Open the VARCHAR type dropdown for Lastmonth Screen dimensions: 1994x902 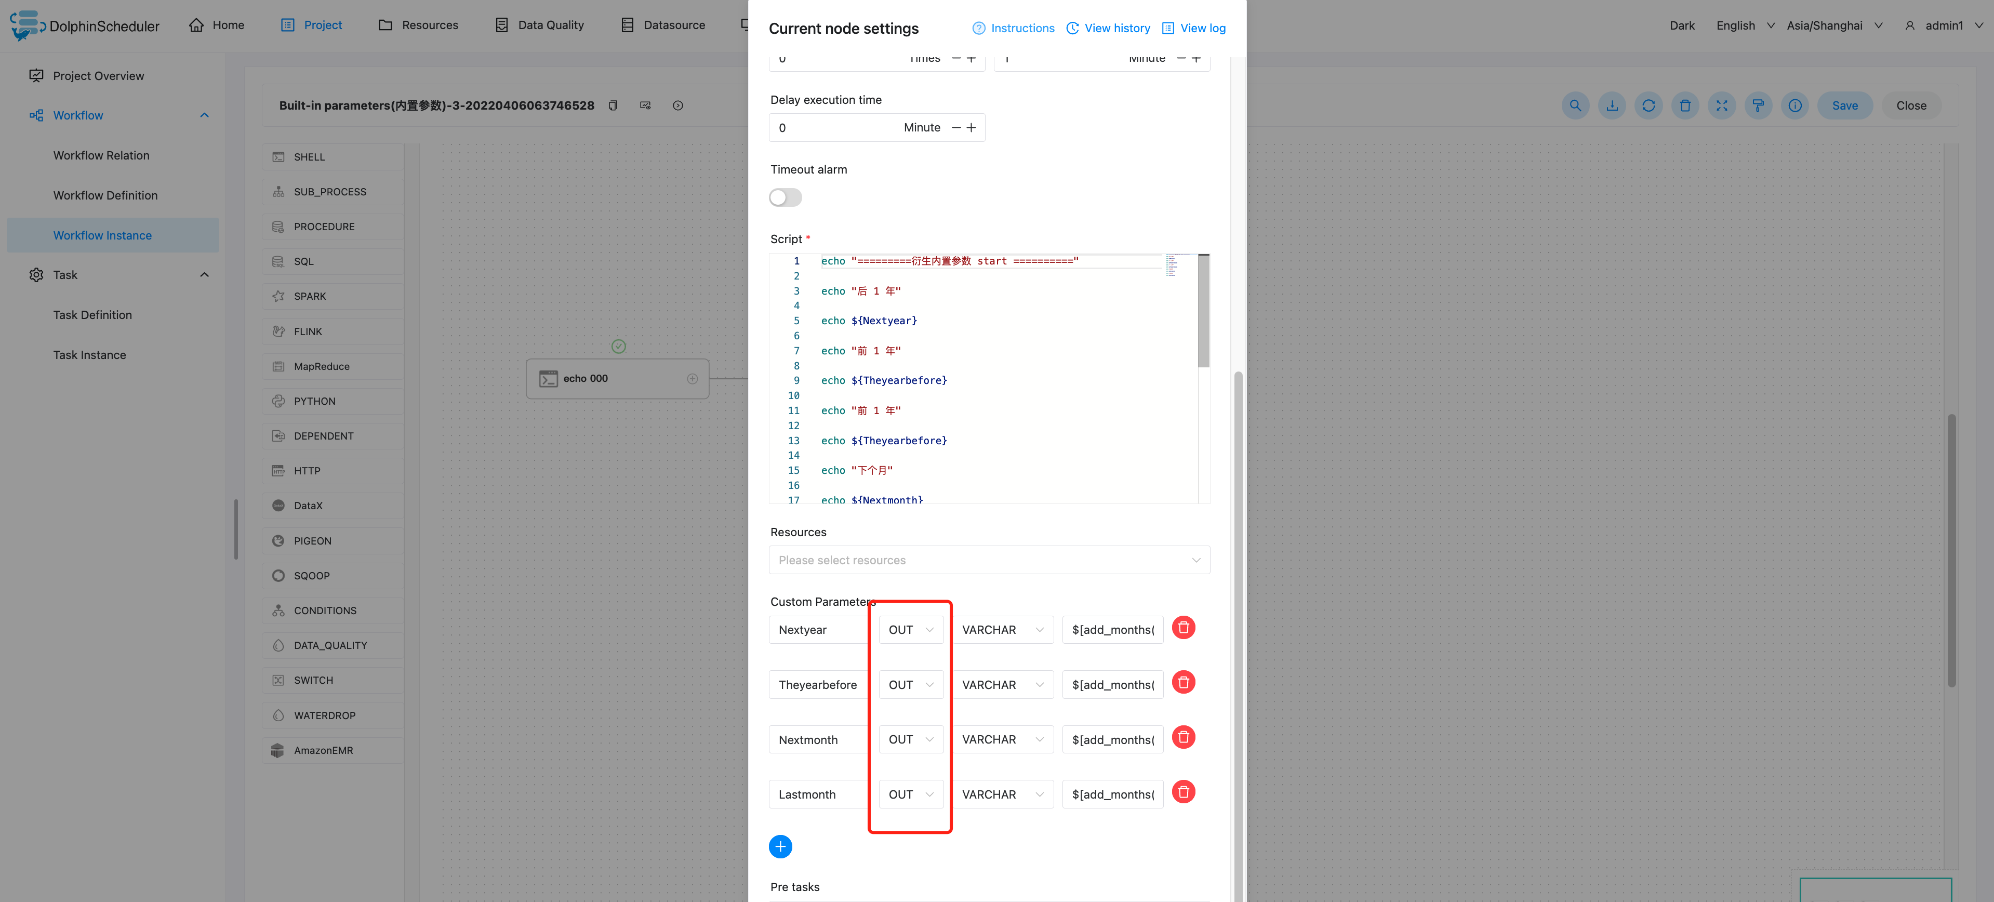click(x=1003, y=793)
